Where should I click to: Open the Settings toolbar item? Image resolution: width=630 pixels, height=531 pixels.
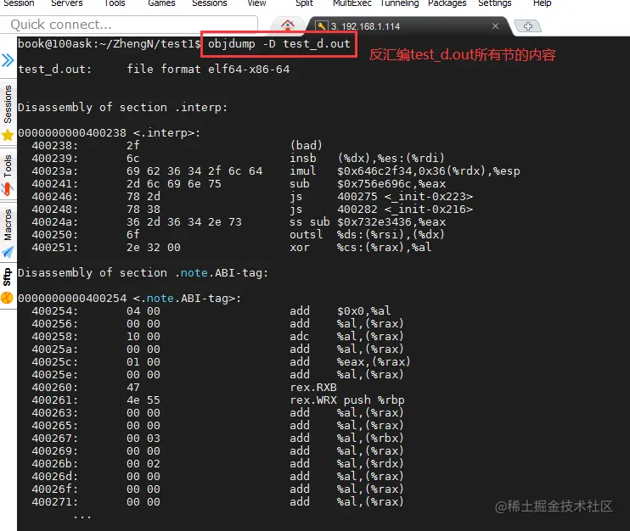(x=495, y=3)
